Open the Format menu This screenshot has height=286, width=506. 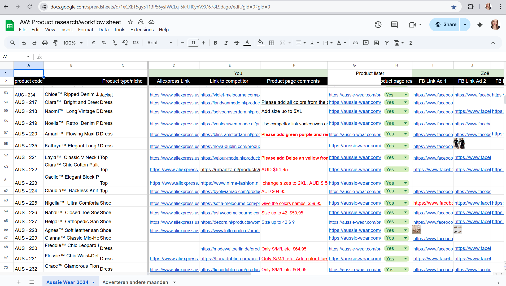[x=86, y=30]
